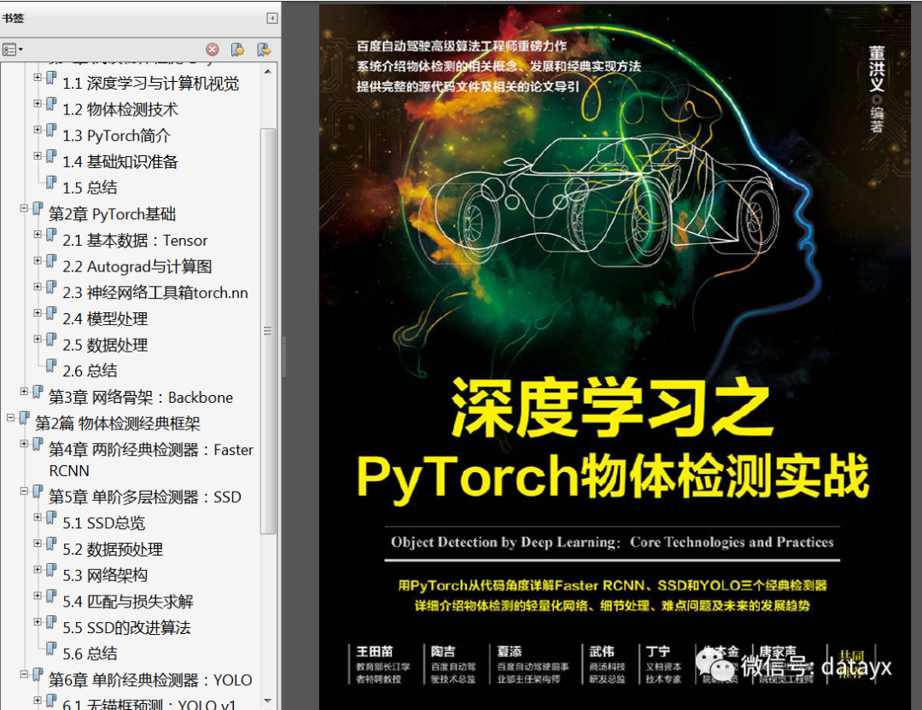Expand the 2.1 基本数据：Tensor bookmark
This screenshot has height=710, width=922.
pyautogui.click(x=38, y=234)
